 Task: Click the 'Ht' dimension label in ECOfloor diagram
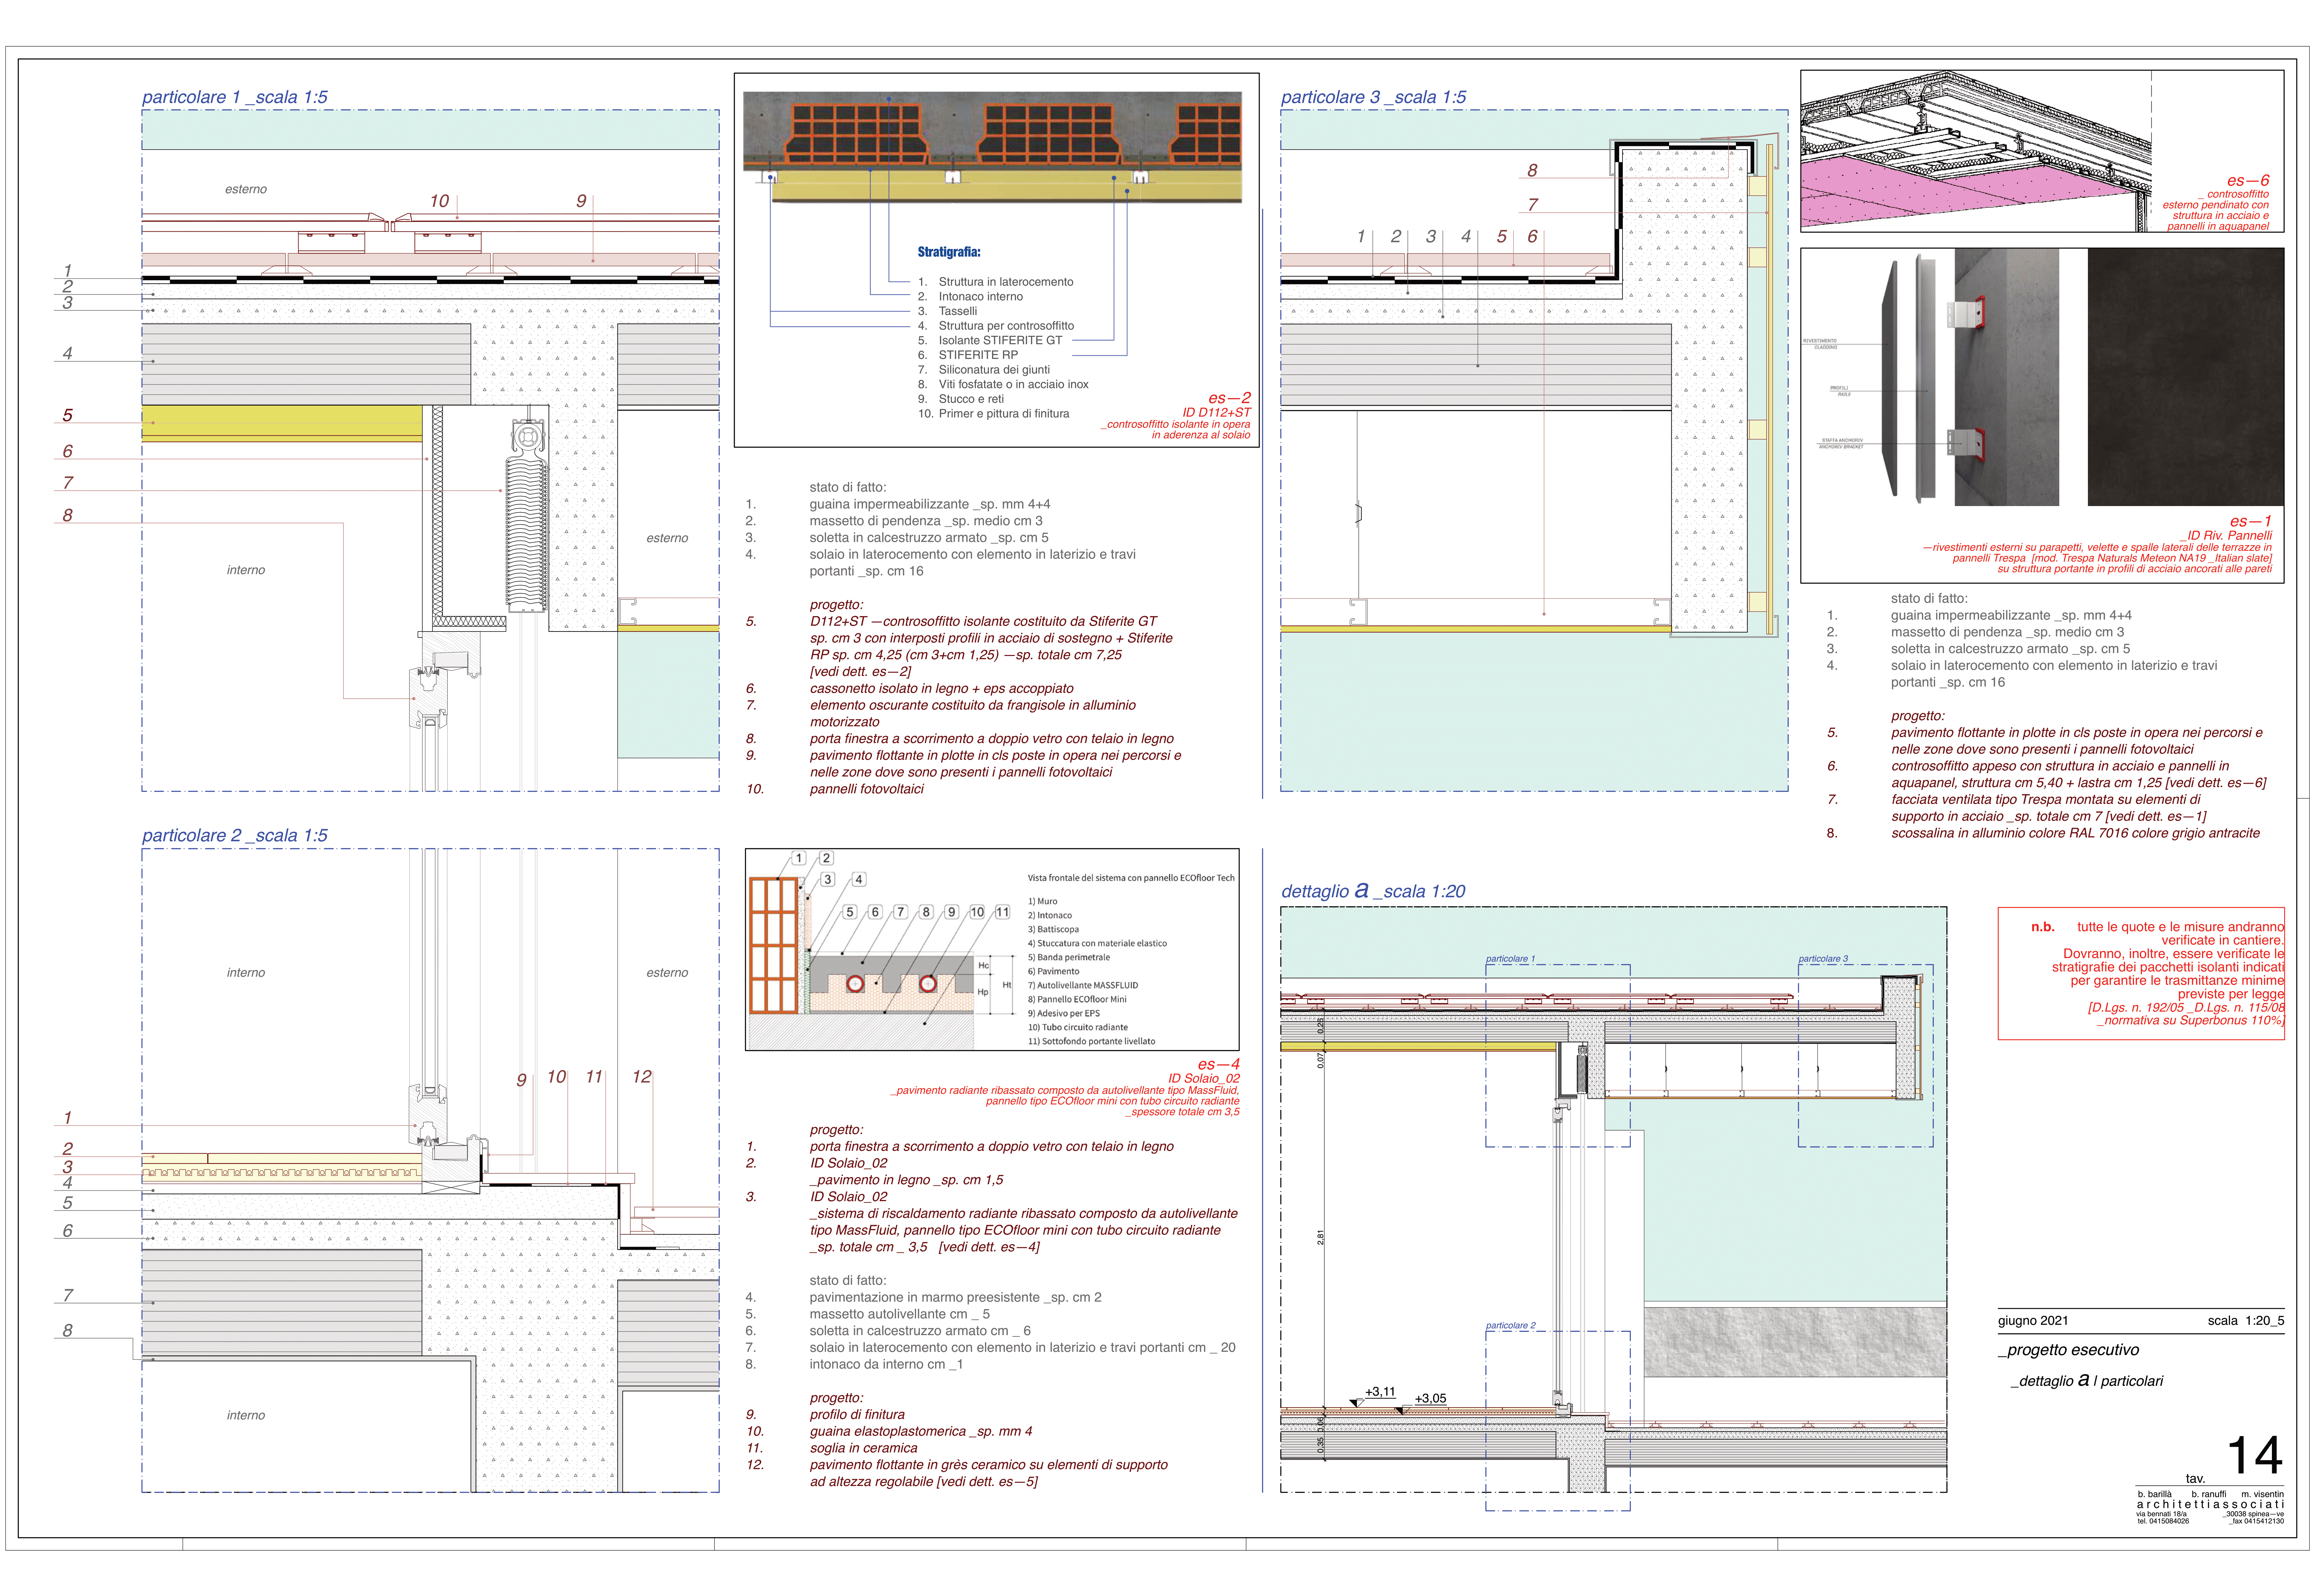[x=1006, y=985]
